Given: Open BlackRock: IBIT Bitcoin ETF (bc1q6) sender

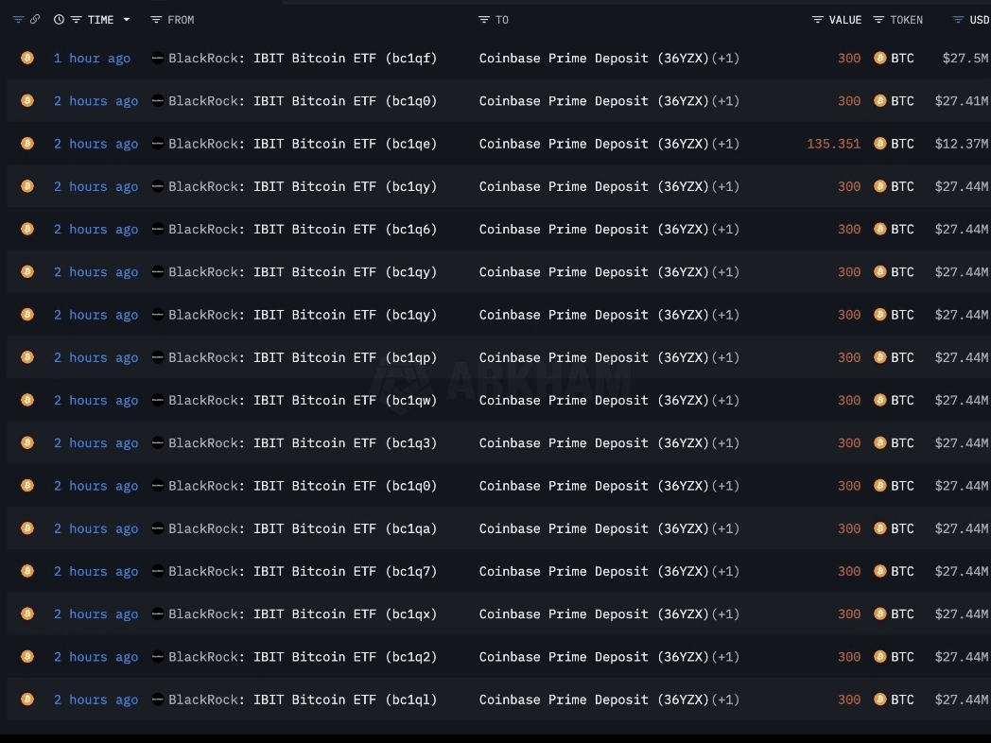Looking at the screenshot, I should (x=303, y=229).
